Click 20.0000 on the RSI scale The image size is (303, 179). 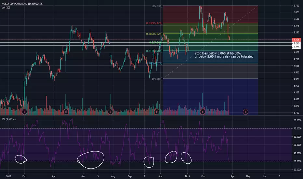[x=297, y=170]
